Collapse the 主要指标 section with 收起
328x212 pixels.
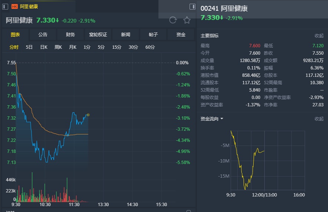(x=319, y=36)
